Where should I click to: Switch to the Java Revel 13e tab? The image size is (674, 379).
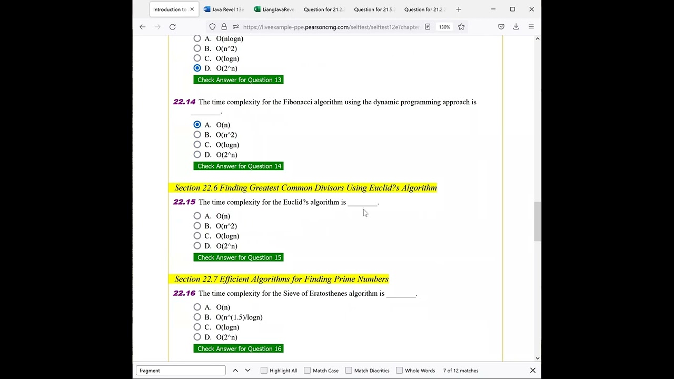224,9
